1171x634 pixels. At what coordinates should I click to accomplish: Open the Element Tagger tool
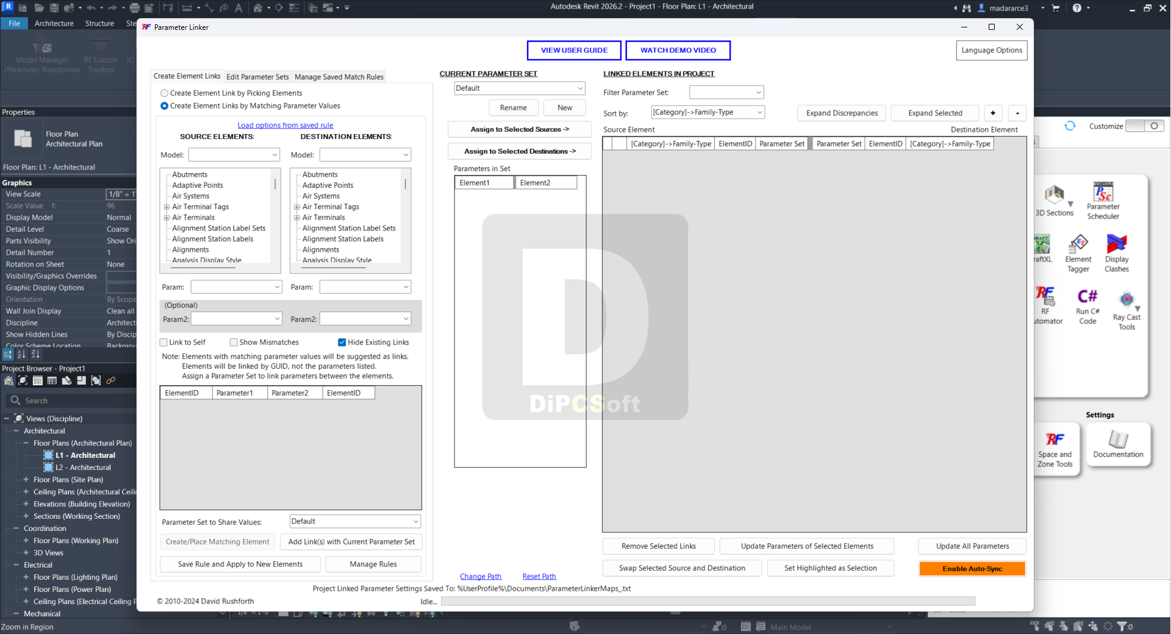pos(1078,254)
